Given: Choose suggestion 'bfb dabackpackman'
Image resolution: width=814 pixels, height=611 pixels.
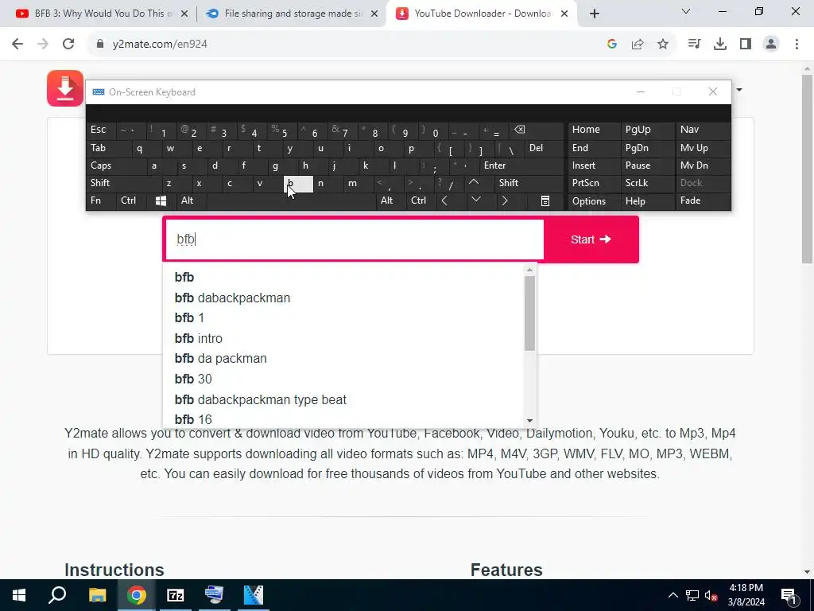Looking at the screenshot, I should 233,298.
